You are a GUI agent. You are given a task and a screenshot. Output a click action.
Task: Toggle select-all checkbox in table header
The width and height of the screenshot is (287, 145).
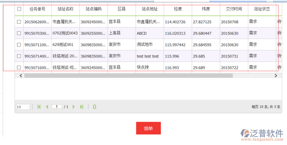[x=19, y=9]
